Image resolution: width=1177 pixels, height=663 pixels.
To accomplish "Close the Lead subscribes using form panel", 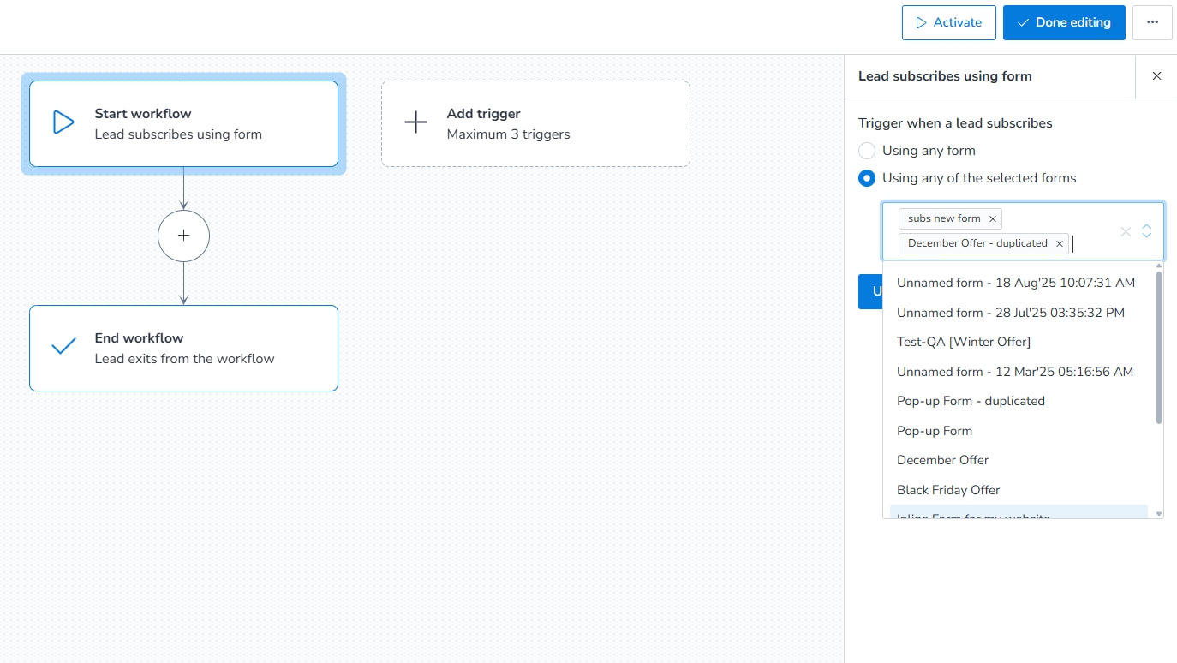I will pyautogui.click(x=1156, y=76).
